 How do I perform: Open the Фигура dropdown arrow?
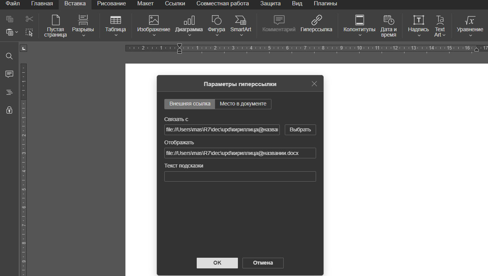pyautogui.click(x=217, y=35)
